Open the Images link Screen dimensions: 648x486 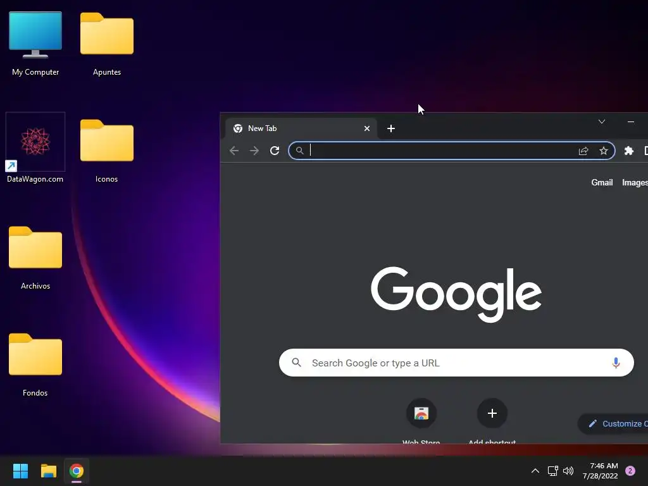tap(635, 182)
